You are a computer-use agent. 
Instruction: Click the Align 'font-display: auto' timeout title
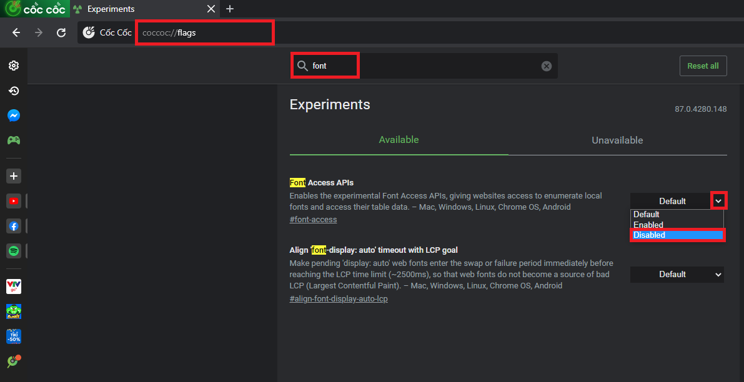click(374, 250)
